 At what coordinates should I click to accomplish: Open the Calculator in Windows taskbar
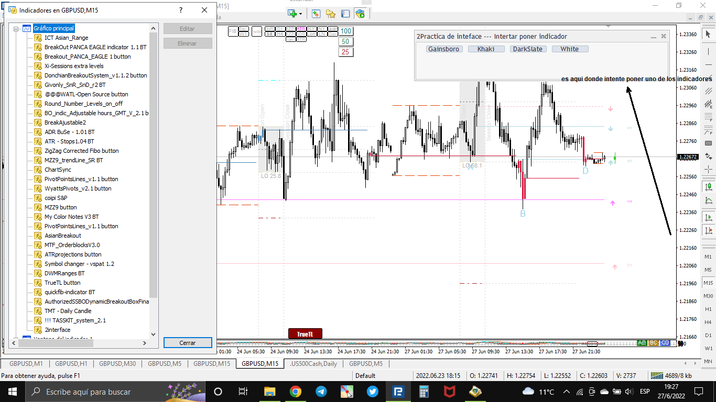pyautogui.click(x=424, y=392)
